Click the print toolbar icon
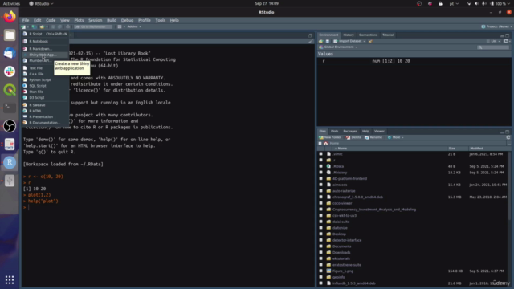Viewport: 514px width, 289px height. point(67,26)
